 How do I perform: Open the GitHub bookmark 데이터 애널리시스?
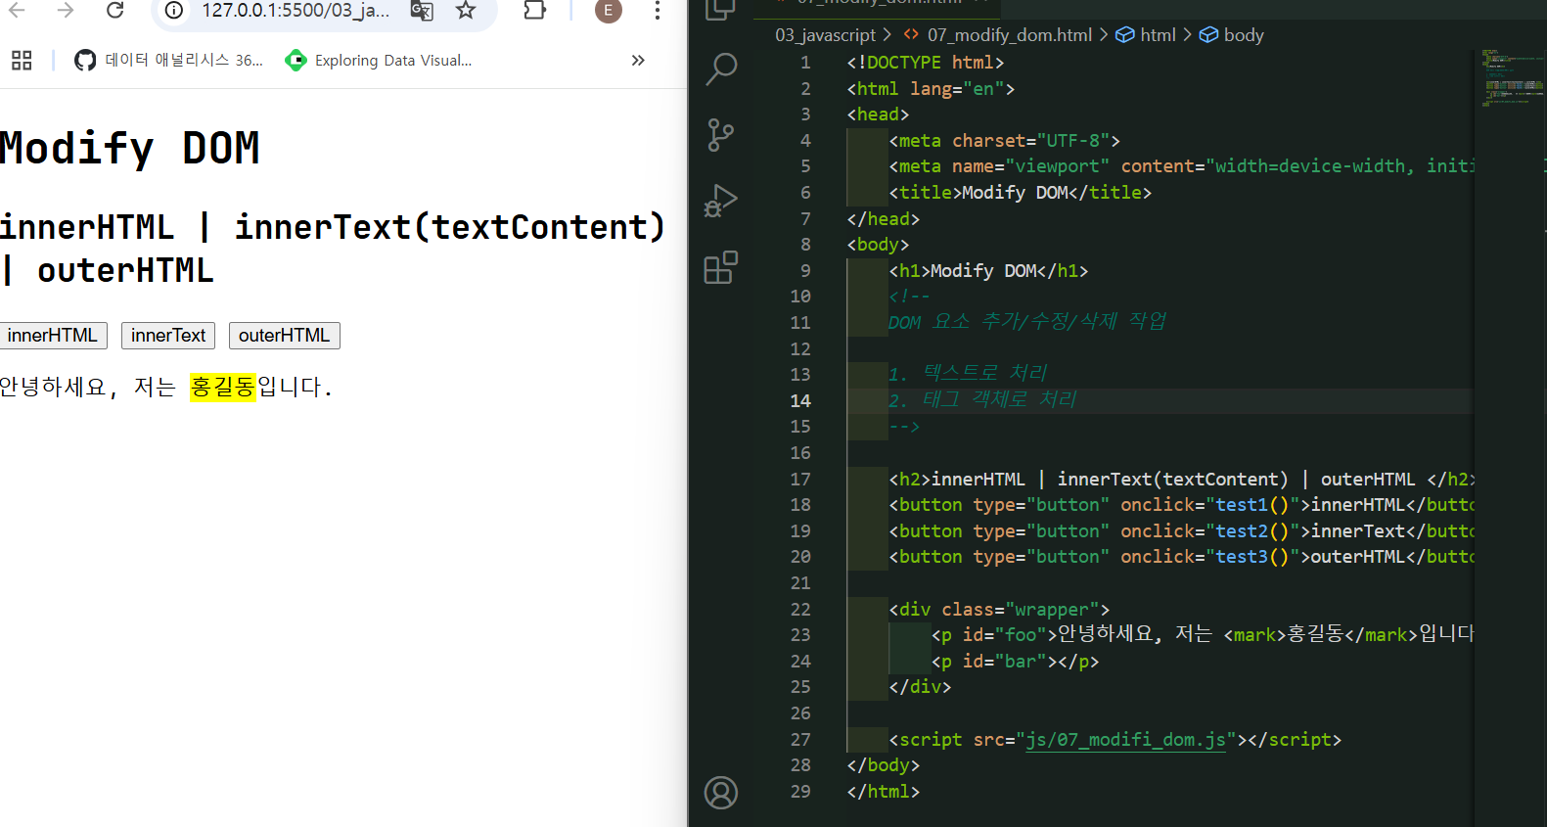(x=168, y=61)
